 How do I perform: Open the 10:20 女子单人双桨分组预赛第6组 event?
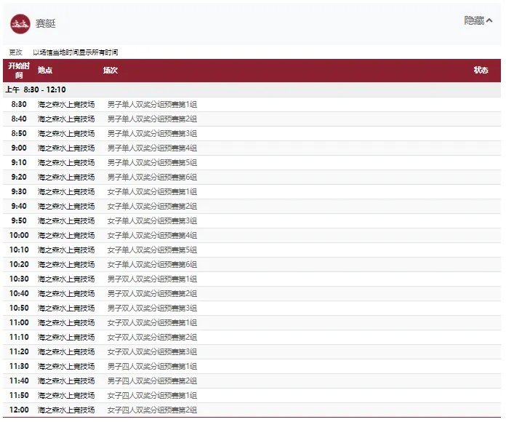152,265
